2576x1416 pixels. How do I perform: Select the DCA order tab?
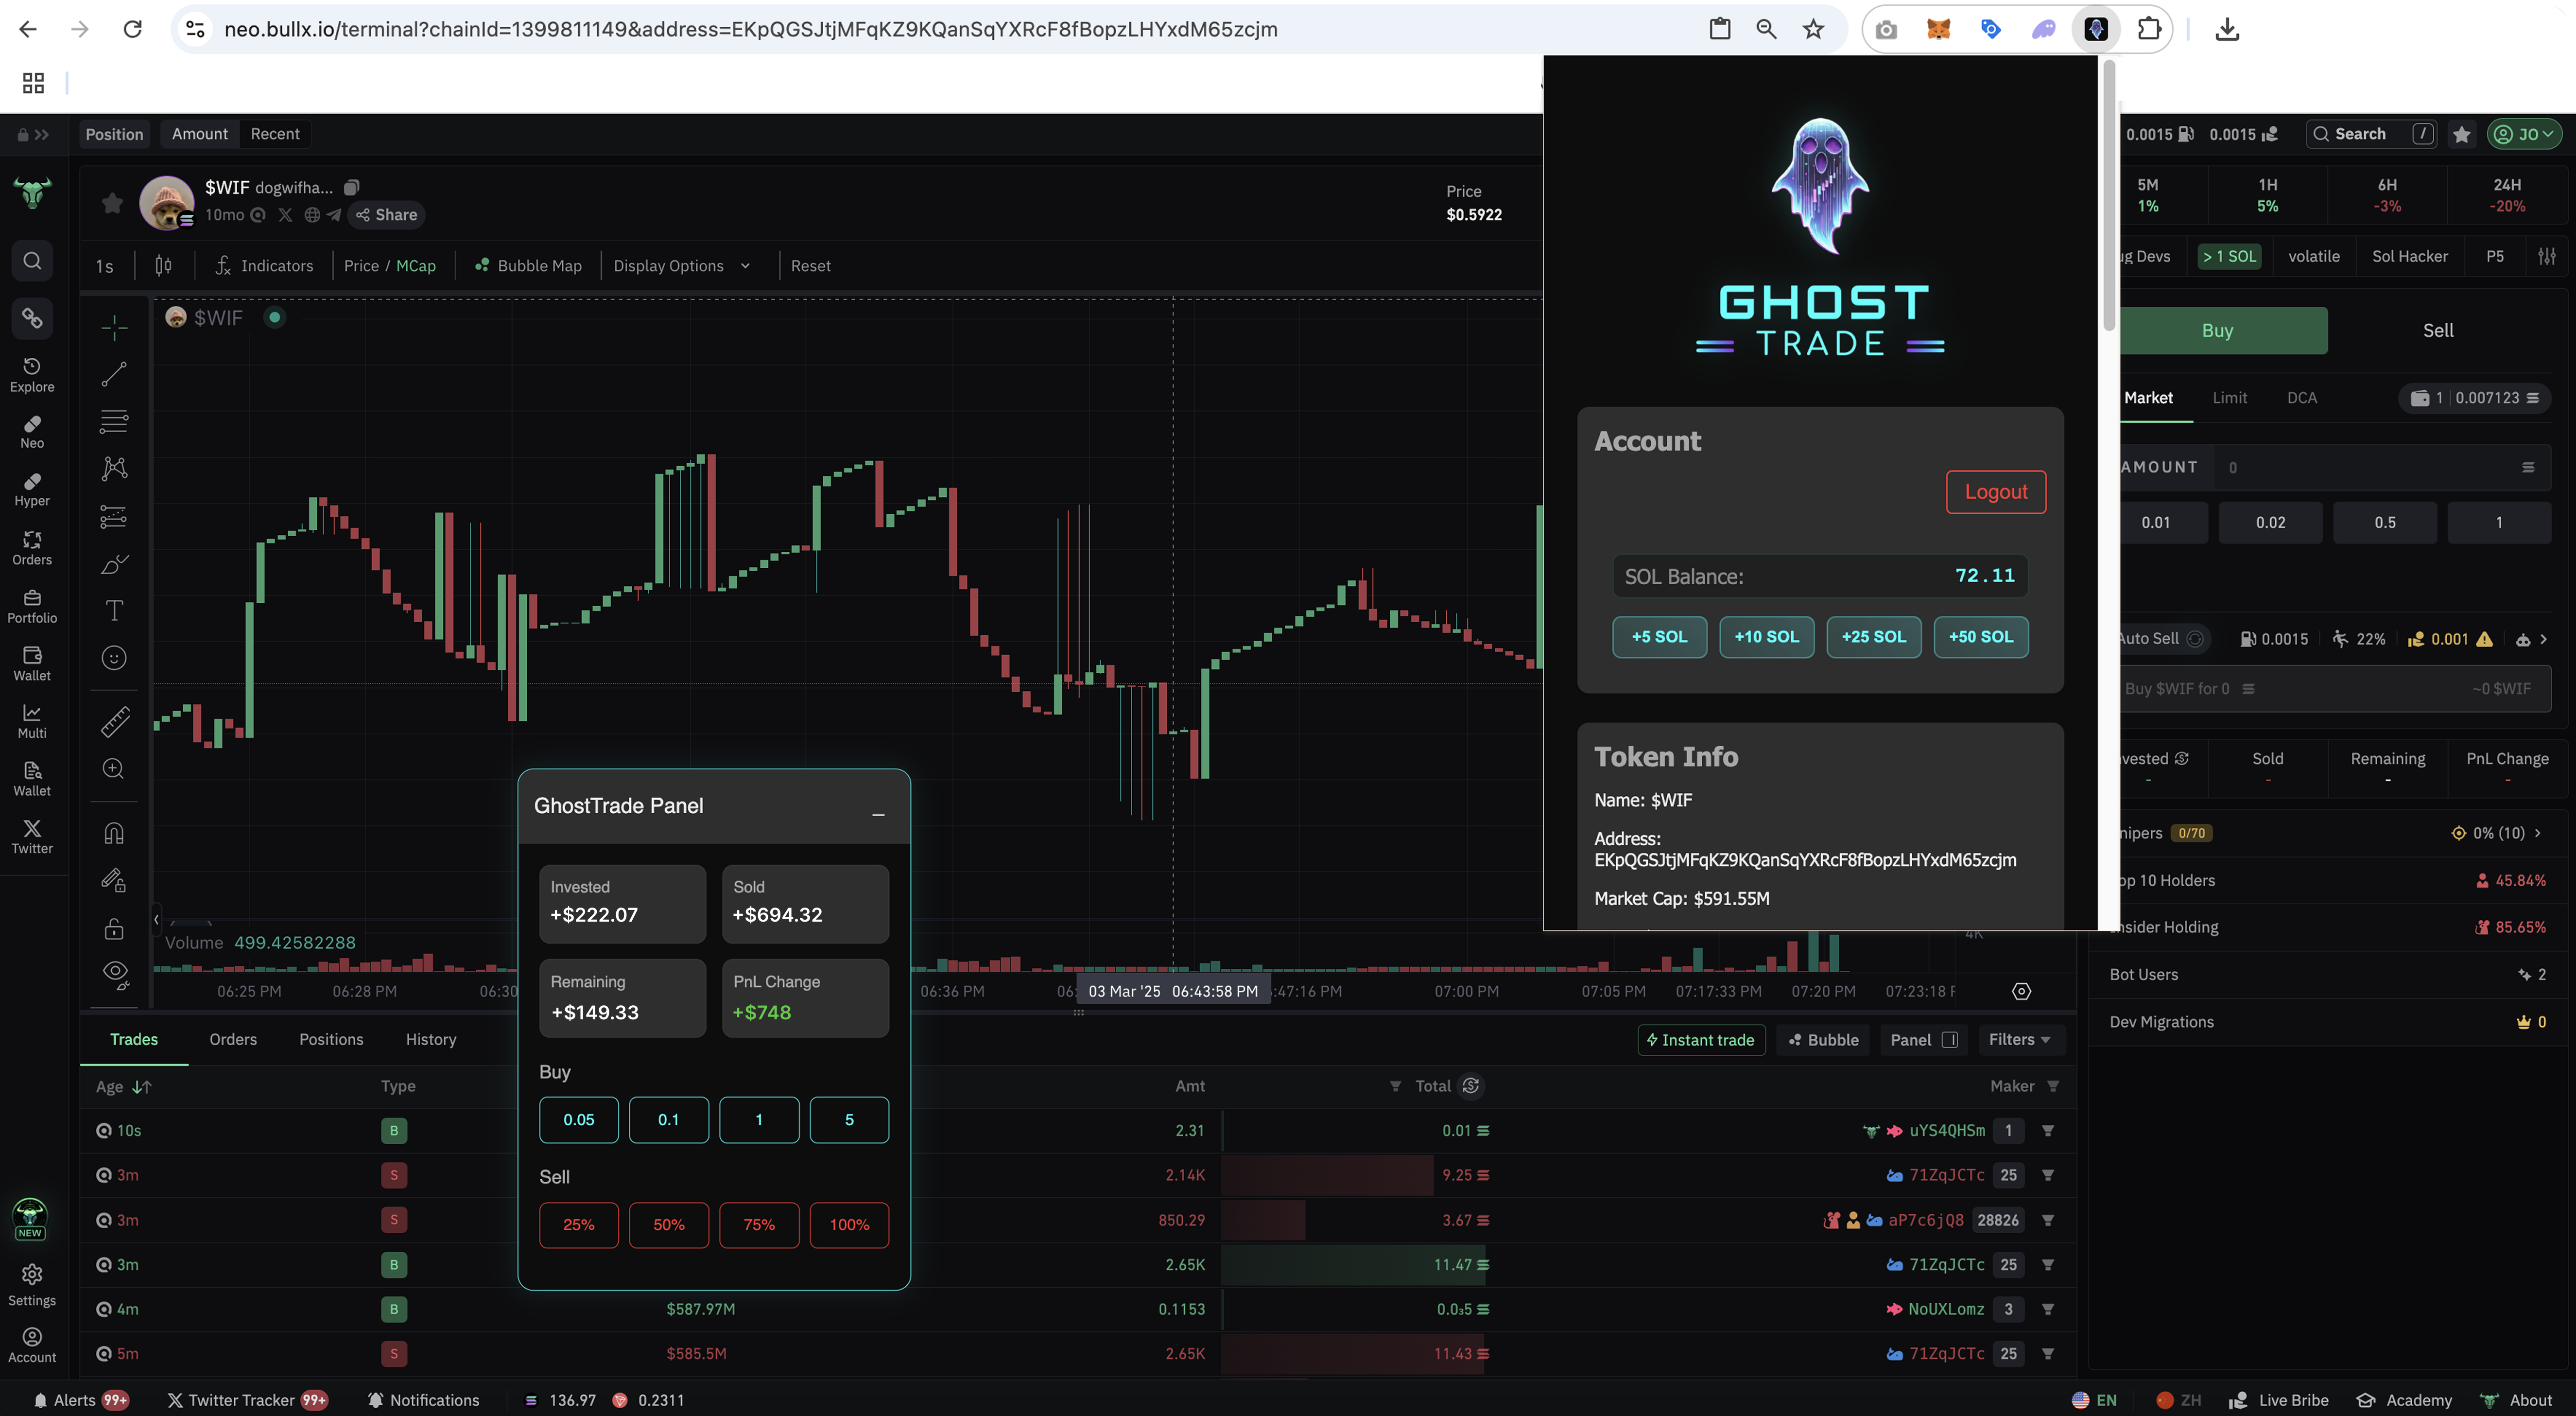(x=2301, y=397)
